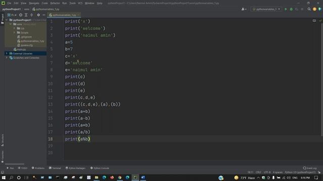Open the VCS menu
The image size is (323, 181).
(80, 3)
